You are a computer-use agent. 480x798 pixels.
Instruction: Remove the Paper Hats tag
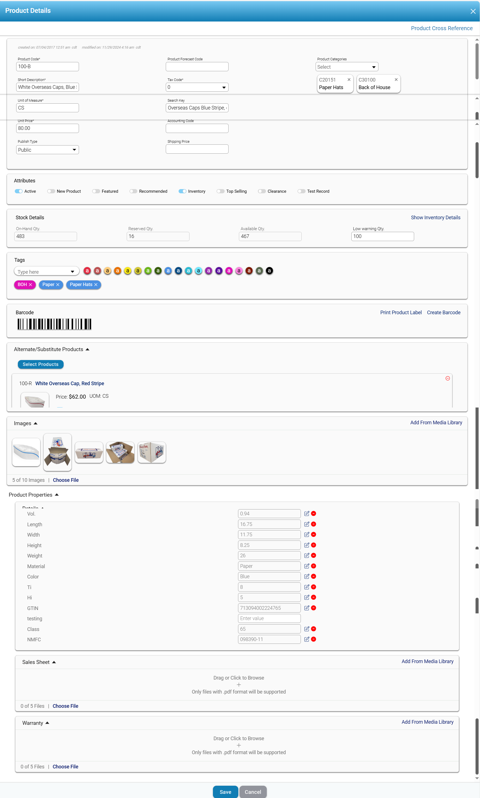coord(96,285)
